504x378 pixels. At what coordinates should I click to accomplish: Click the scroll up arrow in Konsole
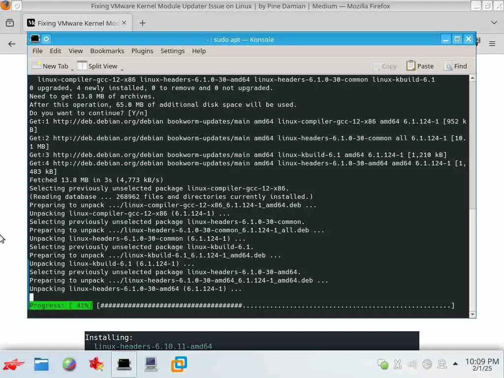click(472, 78)
